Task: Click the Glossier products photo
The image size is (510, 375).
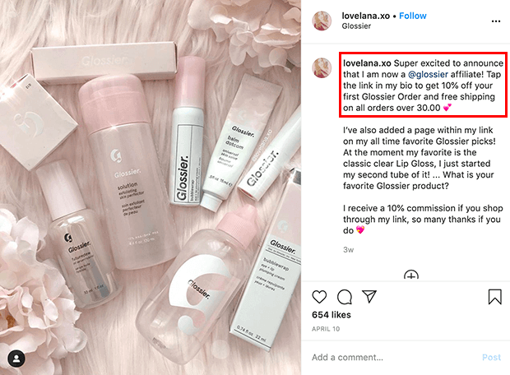Action: (x=151, y=187)
